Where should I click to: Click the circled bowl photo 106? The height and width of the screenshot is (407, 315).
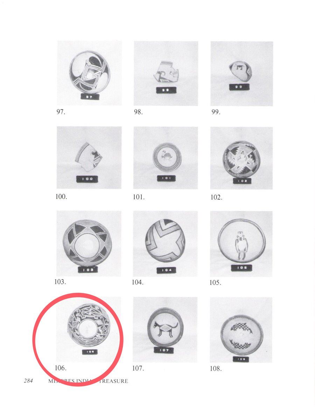[89, 329]
